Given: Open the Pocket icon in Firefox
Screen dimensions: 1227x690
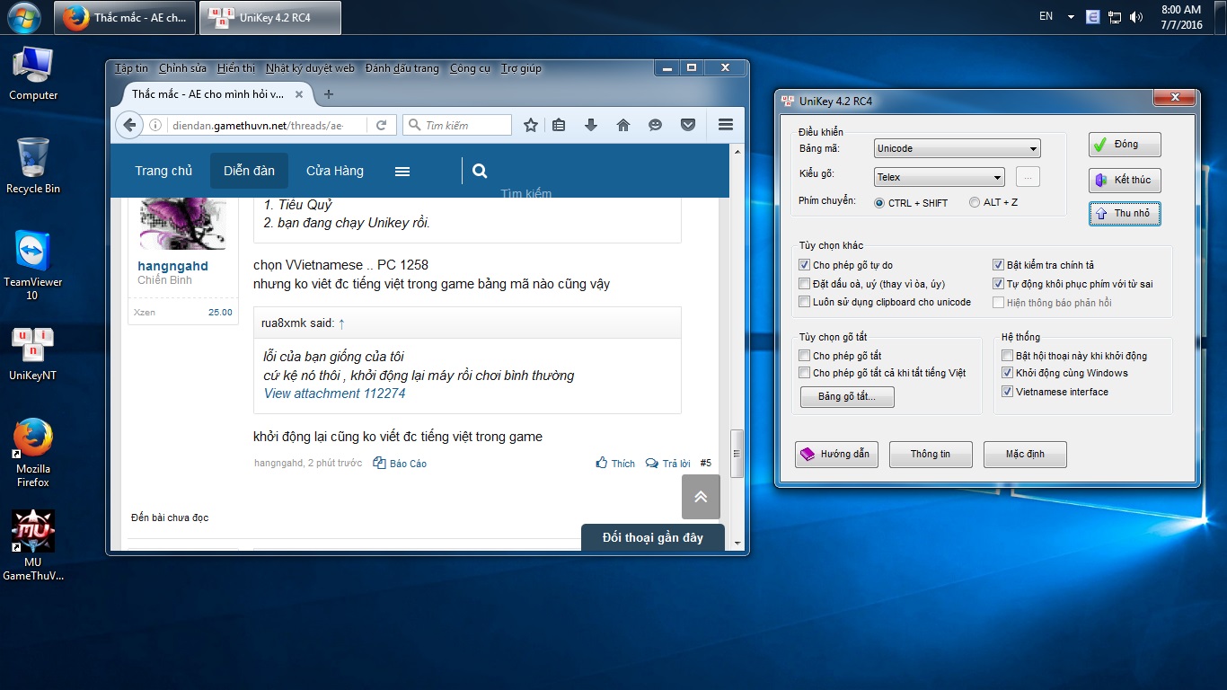Looking at the screenshot, I should (x=688, y=125).
